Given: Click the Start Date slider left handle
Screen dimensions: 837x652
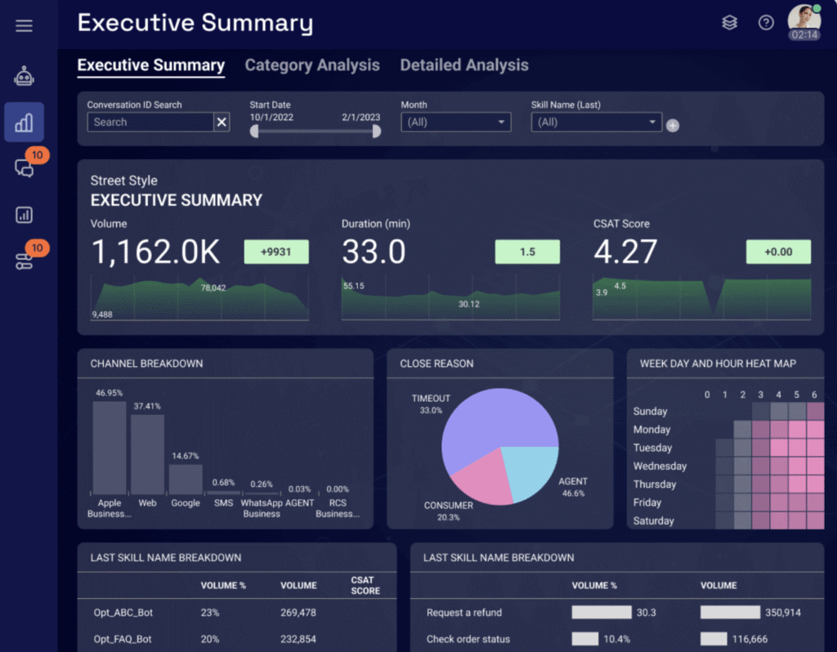Looking at the screenshot, I should tap(254, 132).
